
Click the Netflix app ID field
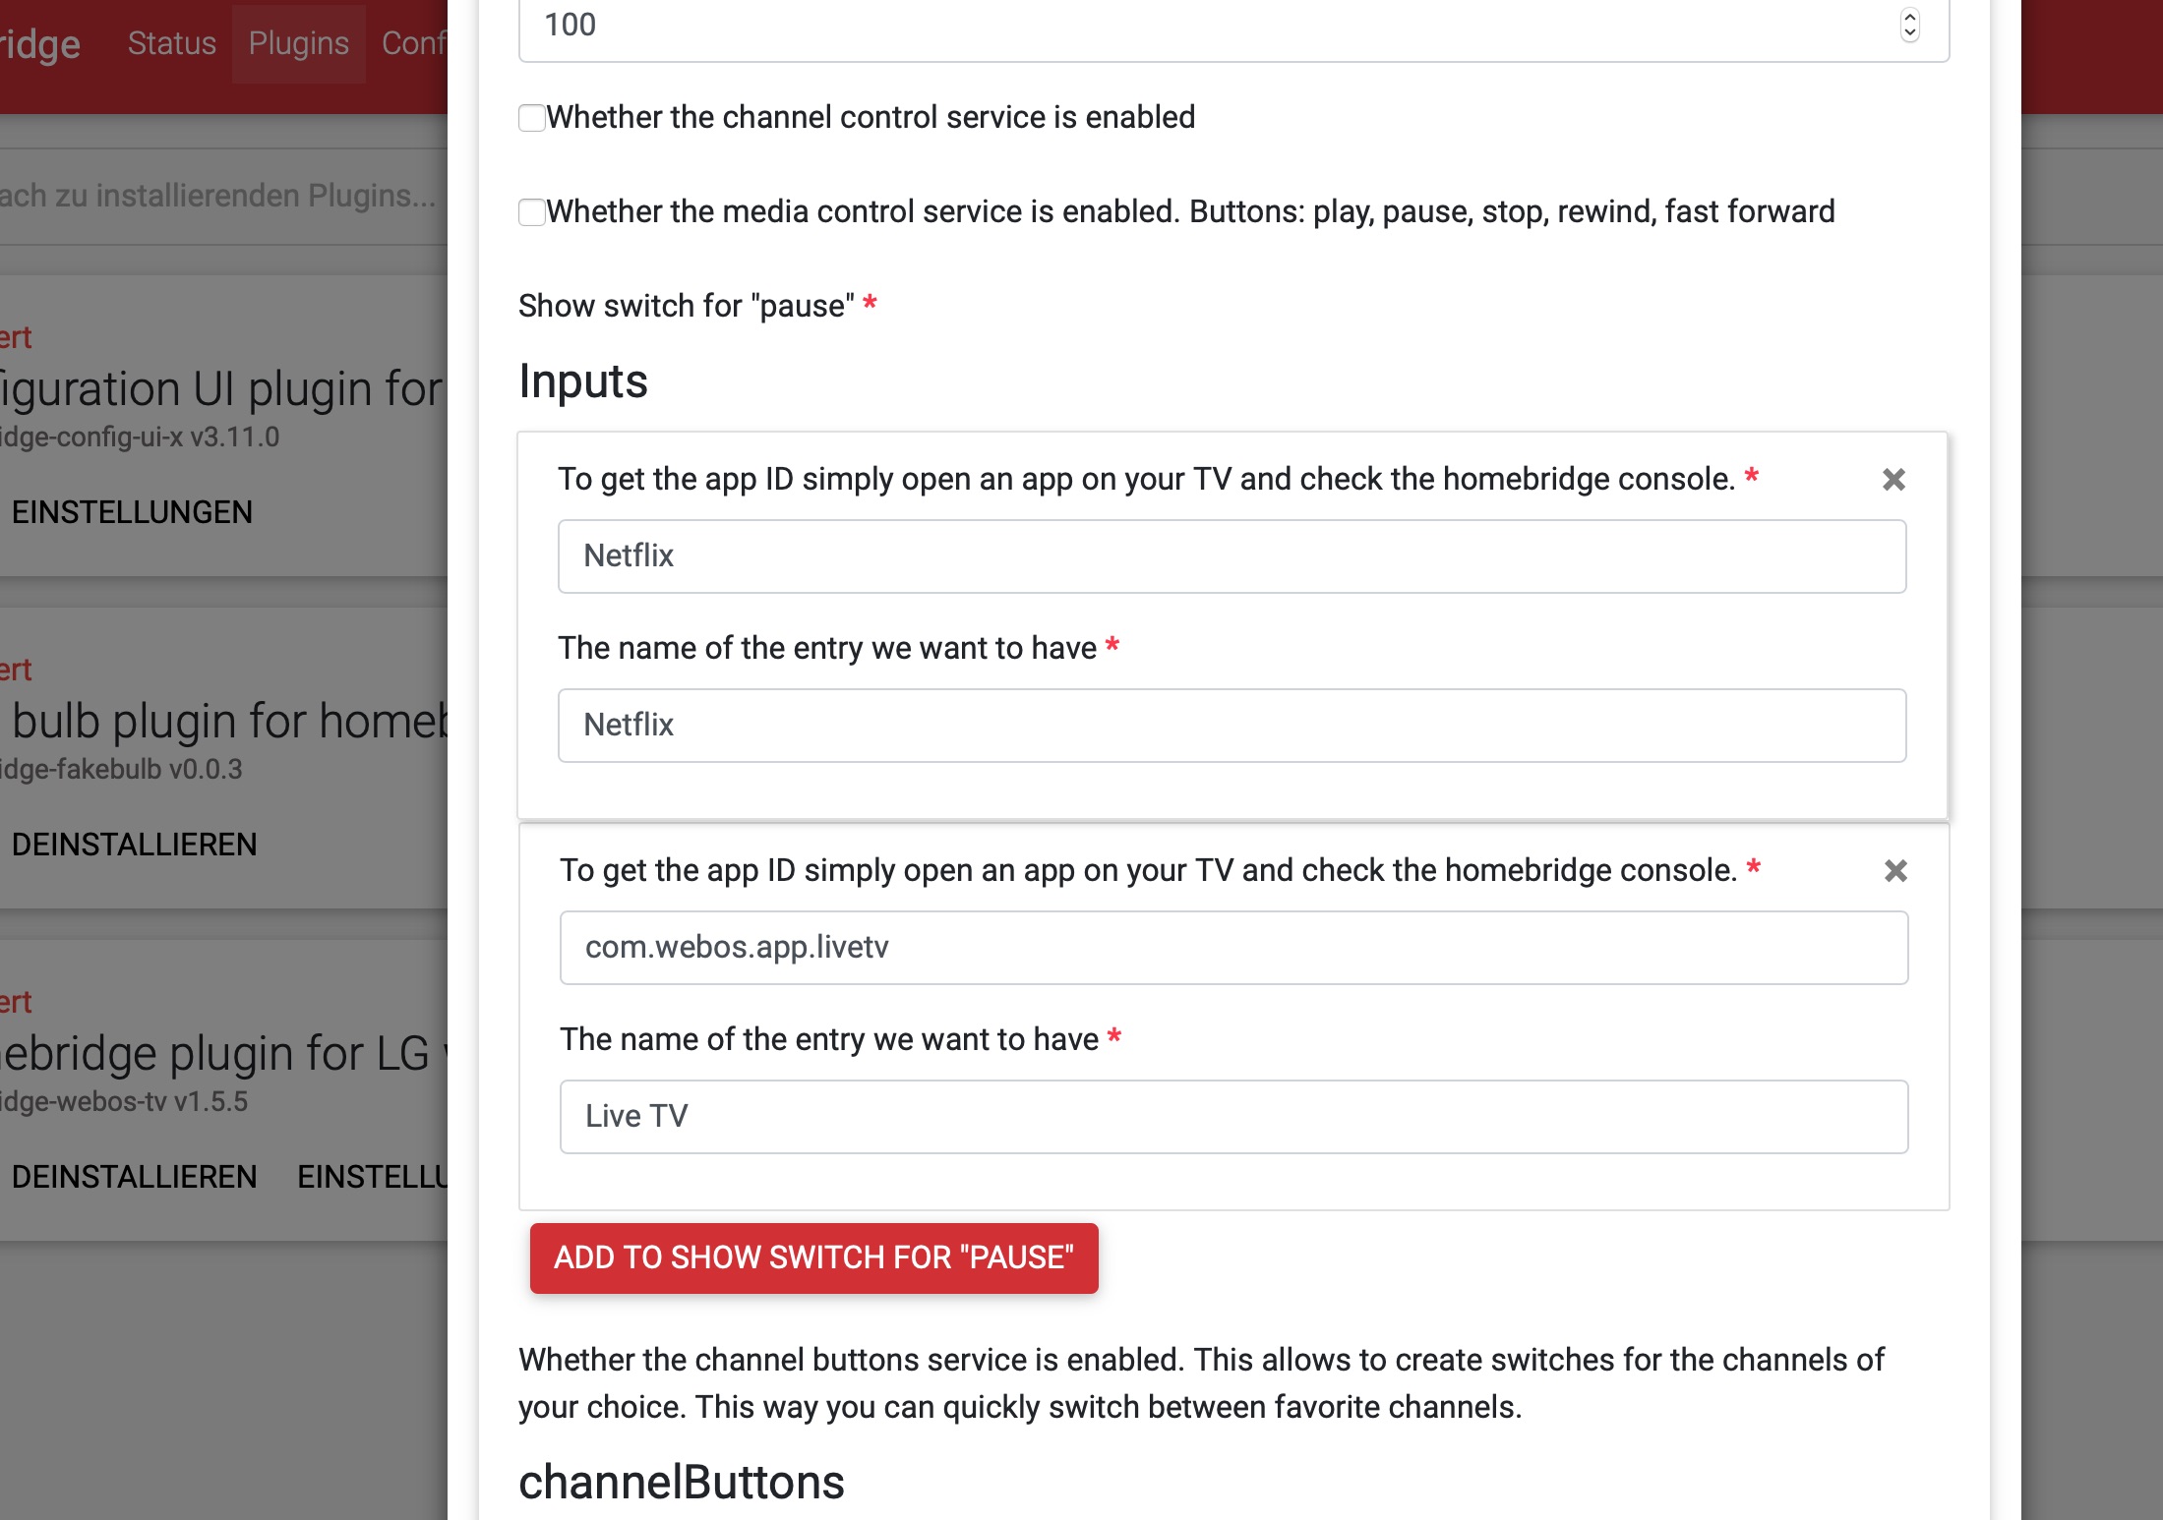coord(1232,556)
